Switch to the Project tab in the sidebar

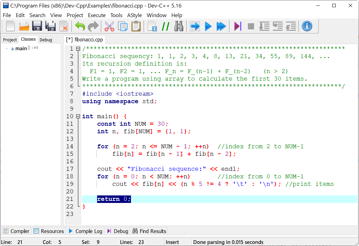pyautogui.click(x=10, y=40)
